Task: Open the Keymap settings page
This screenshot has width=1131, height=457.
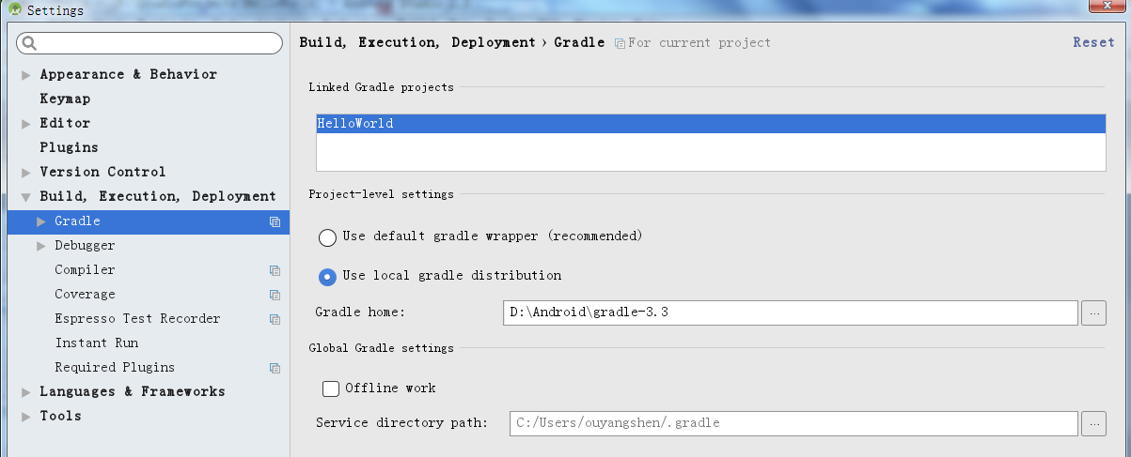Action: (x=65, y=99)
